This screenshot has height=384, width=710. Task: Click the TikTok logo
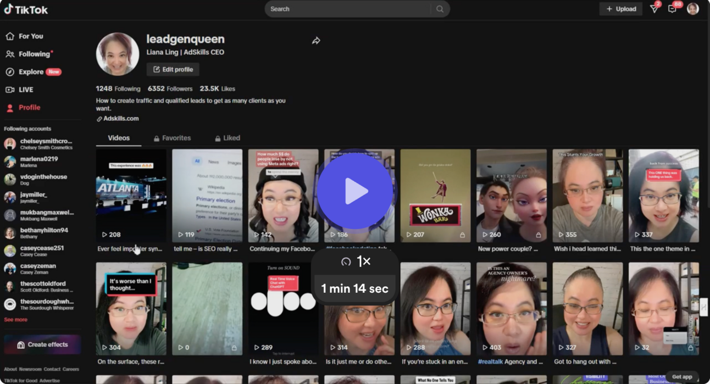pyautogui.click(x=26, y=9)
